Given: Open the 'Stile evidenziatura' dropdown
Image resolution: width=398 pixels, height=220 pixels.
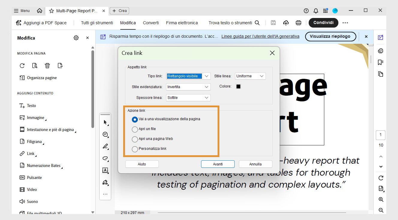Looking at the screenshot, I should tap(206, 87).
